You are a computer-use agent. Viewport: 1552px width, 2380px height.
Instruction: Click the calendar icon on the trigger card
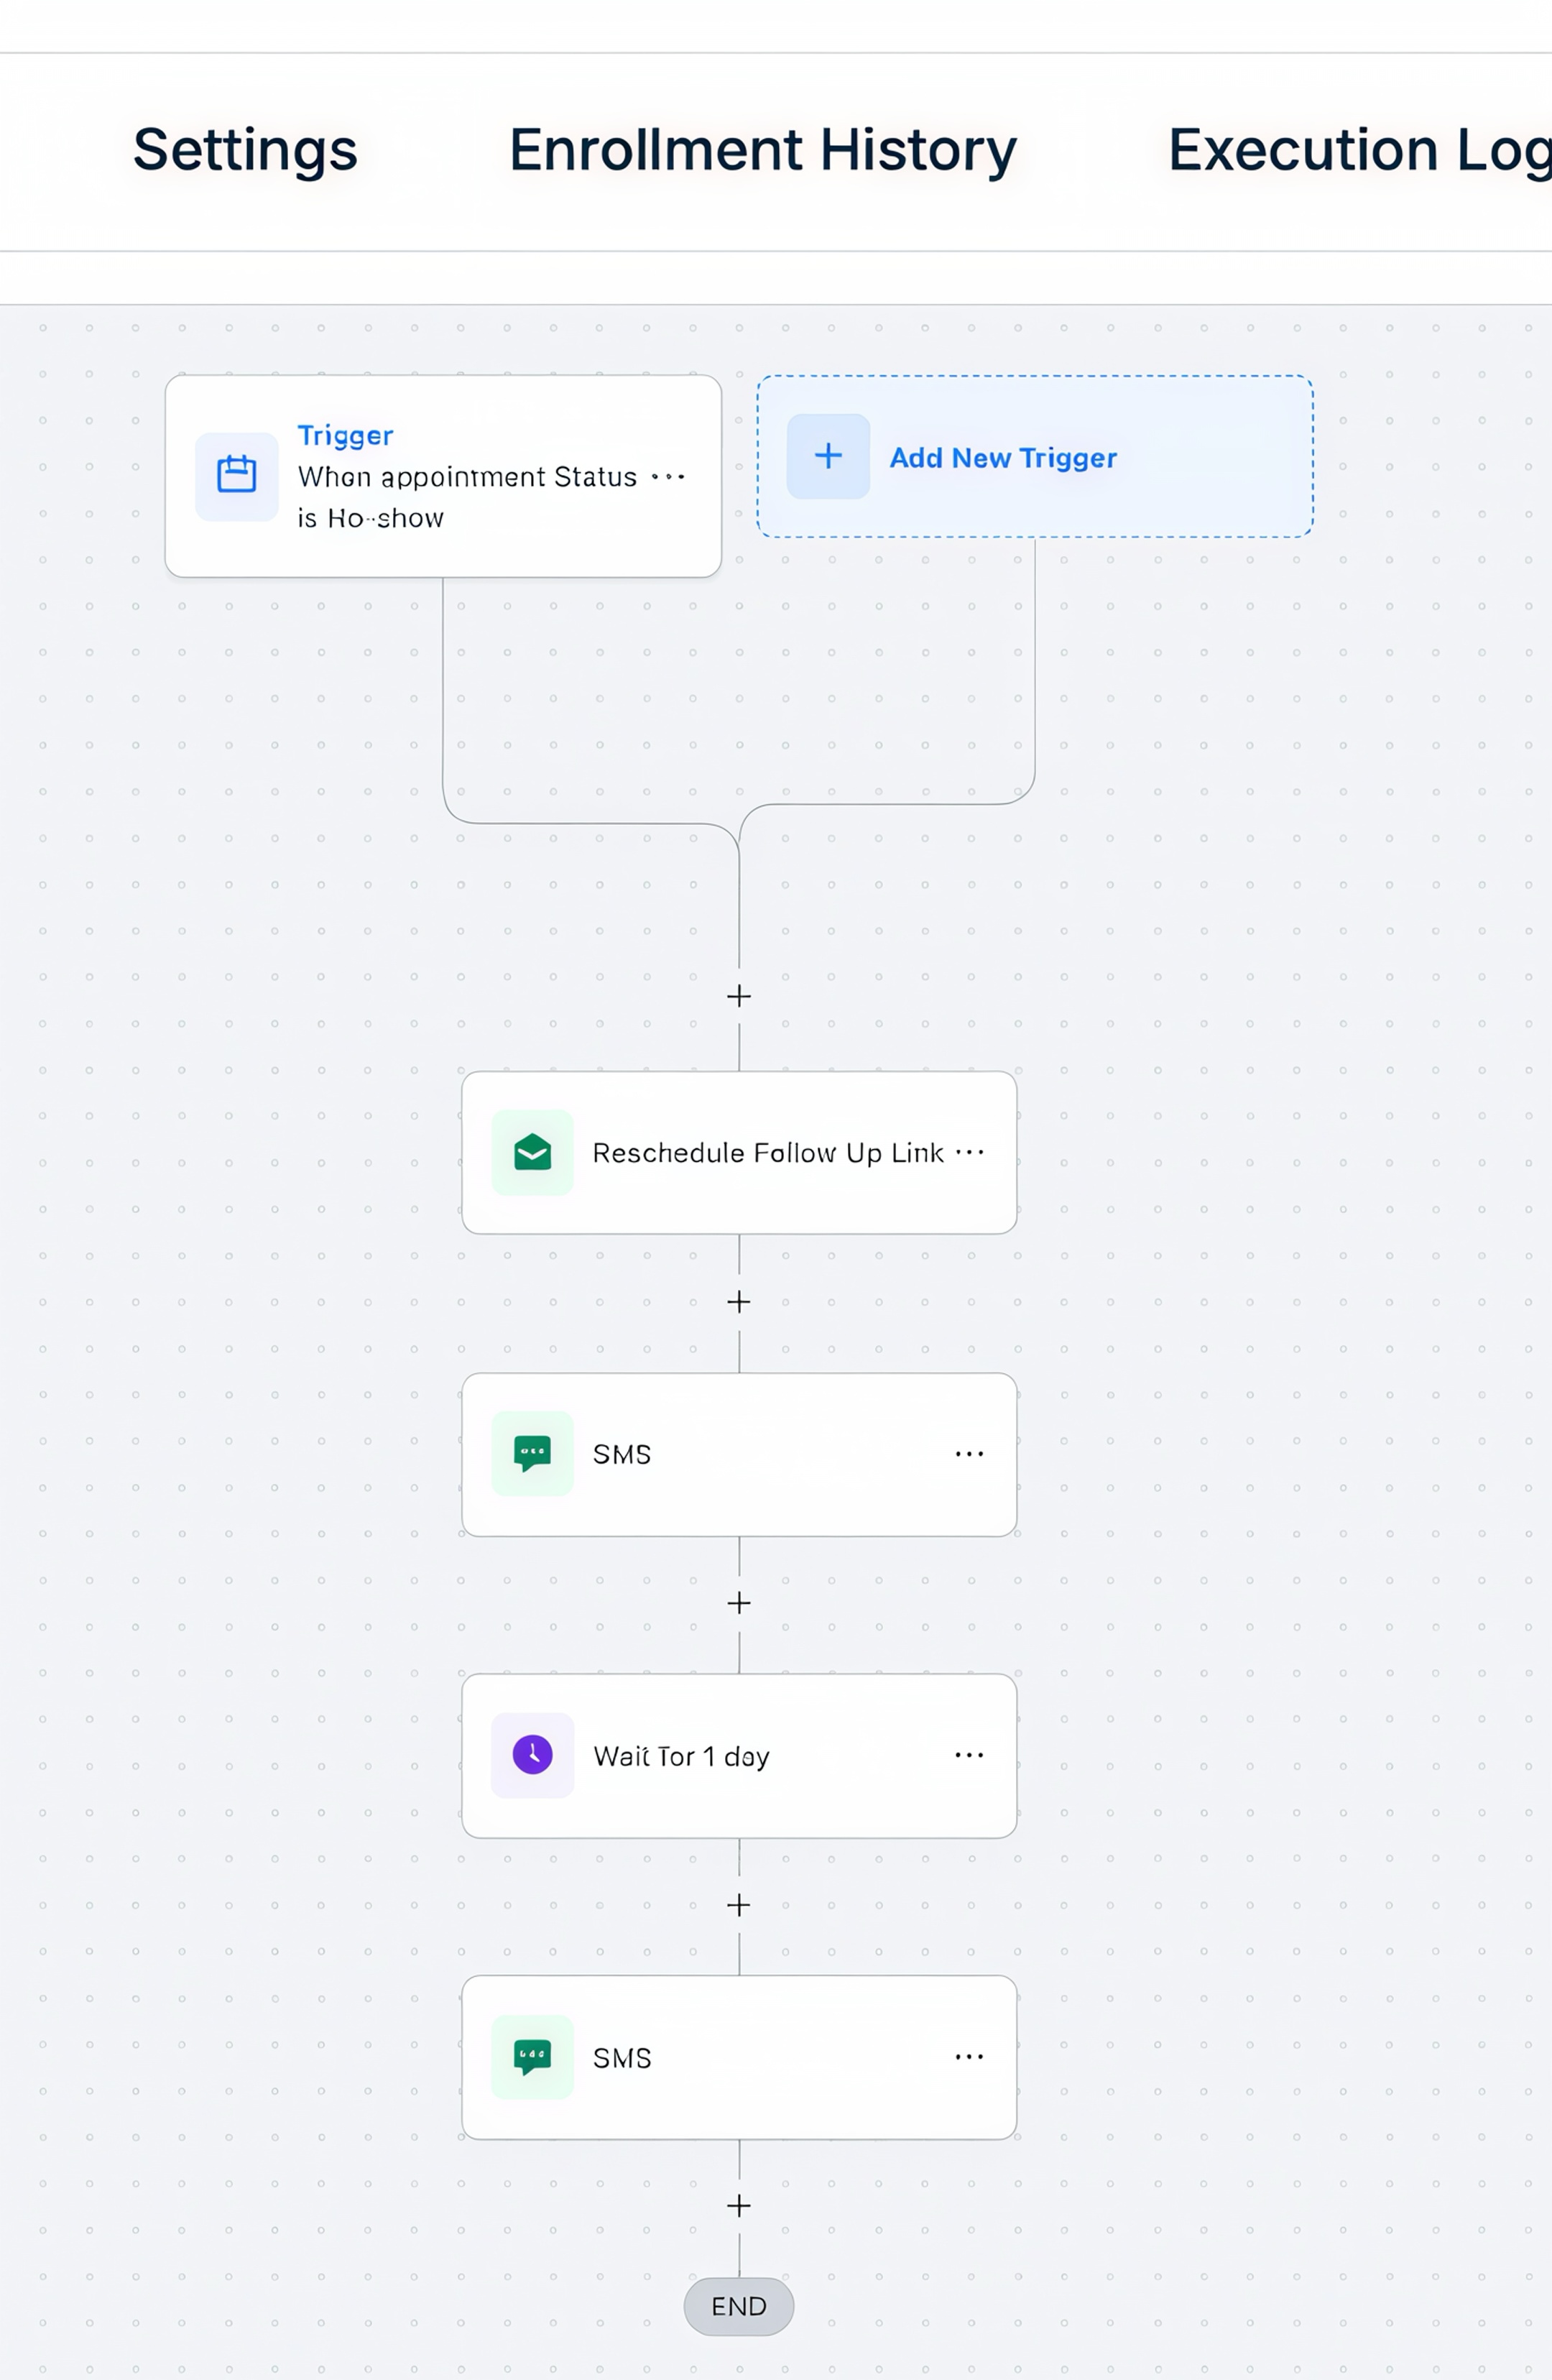click(237, 475)
